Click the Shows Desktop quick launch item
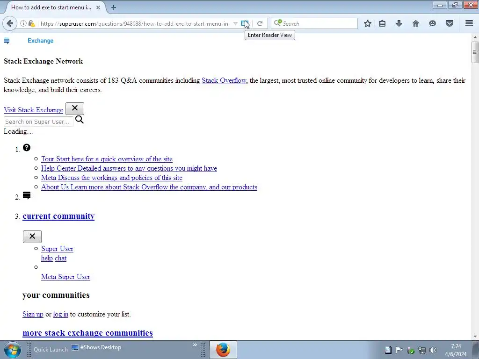The height and width of the screenshot is (359, 479). [96, 347]
